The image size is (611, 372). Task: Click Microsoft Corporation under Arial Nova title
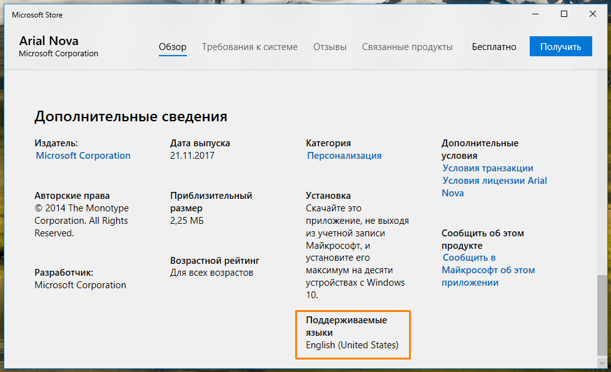pyautogui.click(x=58, y=53)
